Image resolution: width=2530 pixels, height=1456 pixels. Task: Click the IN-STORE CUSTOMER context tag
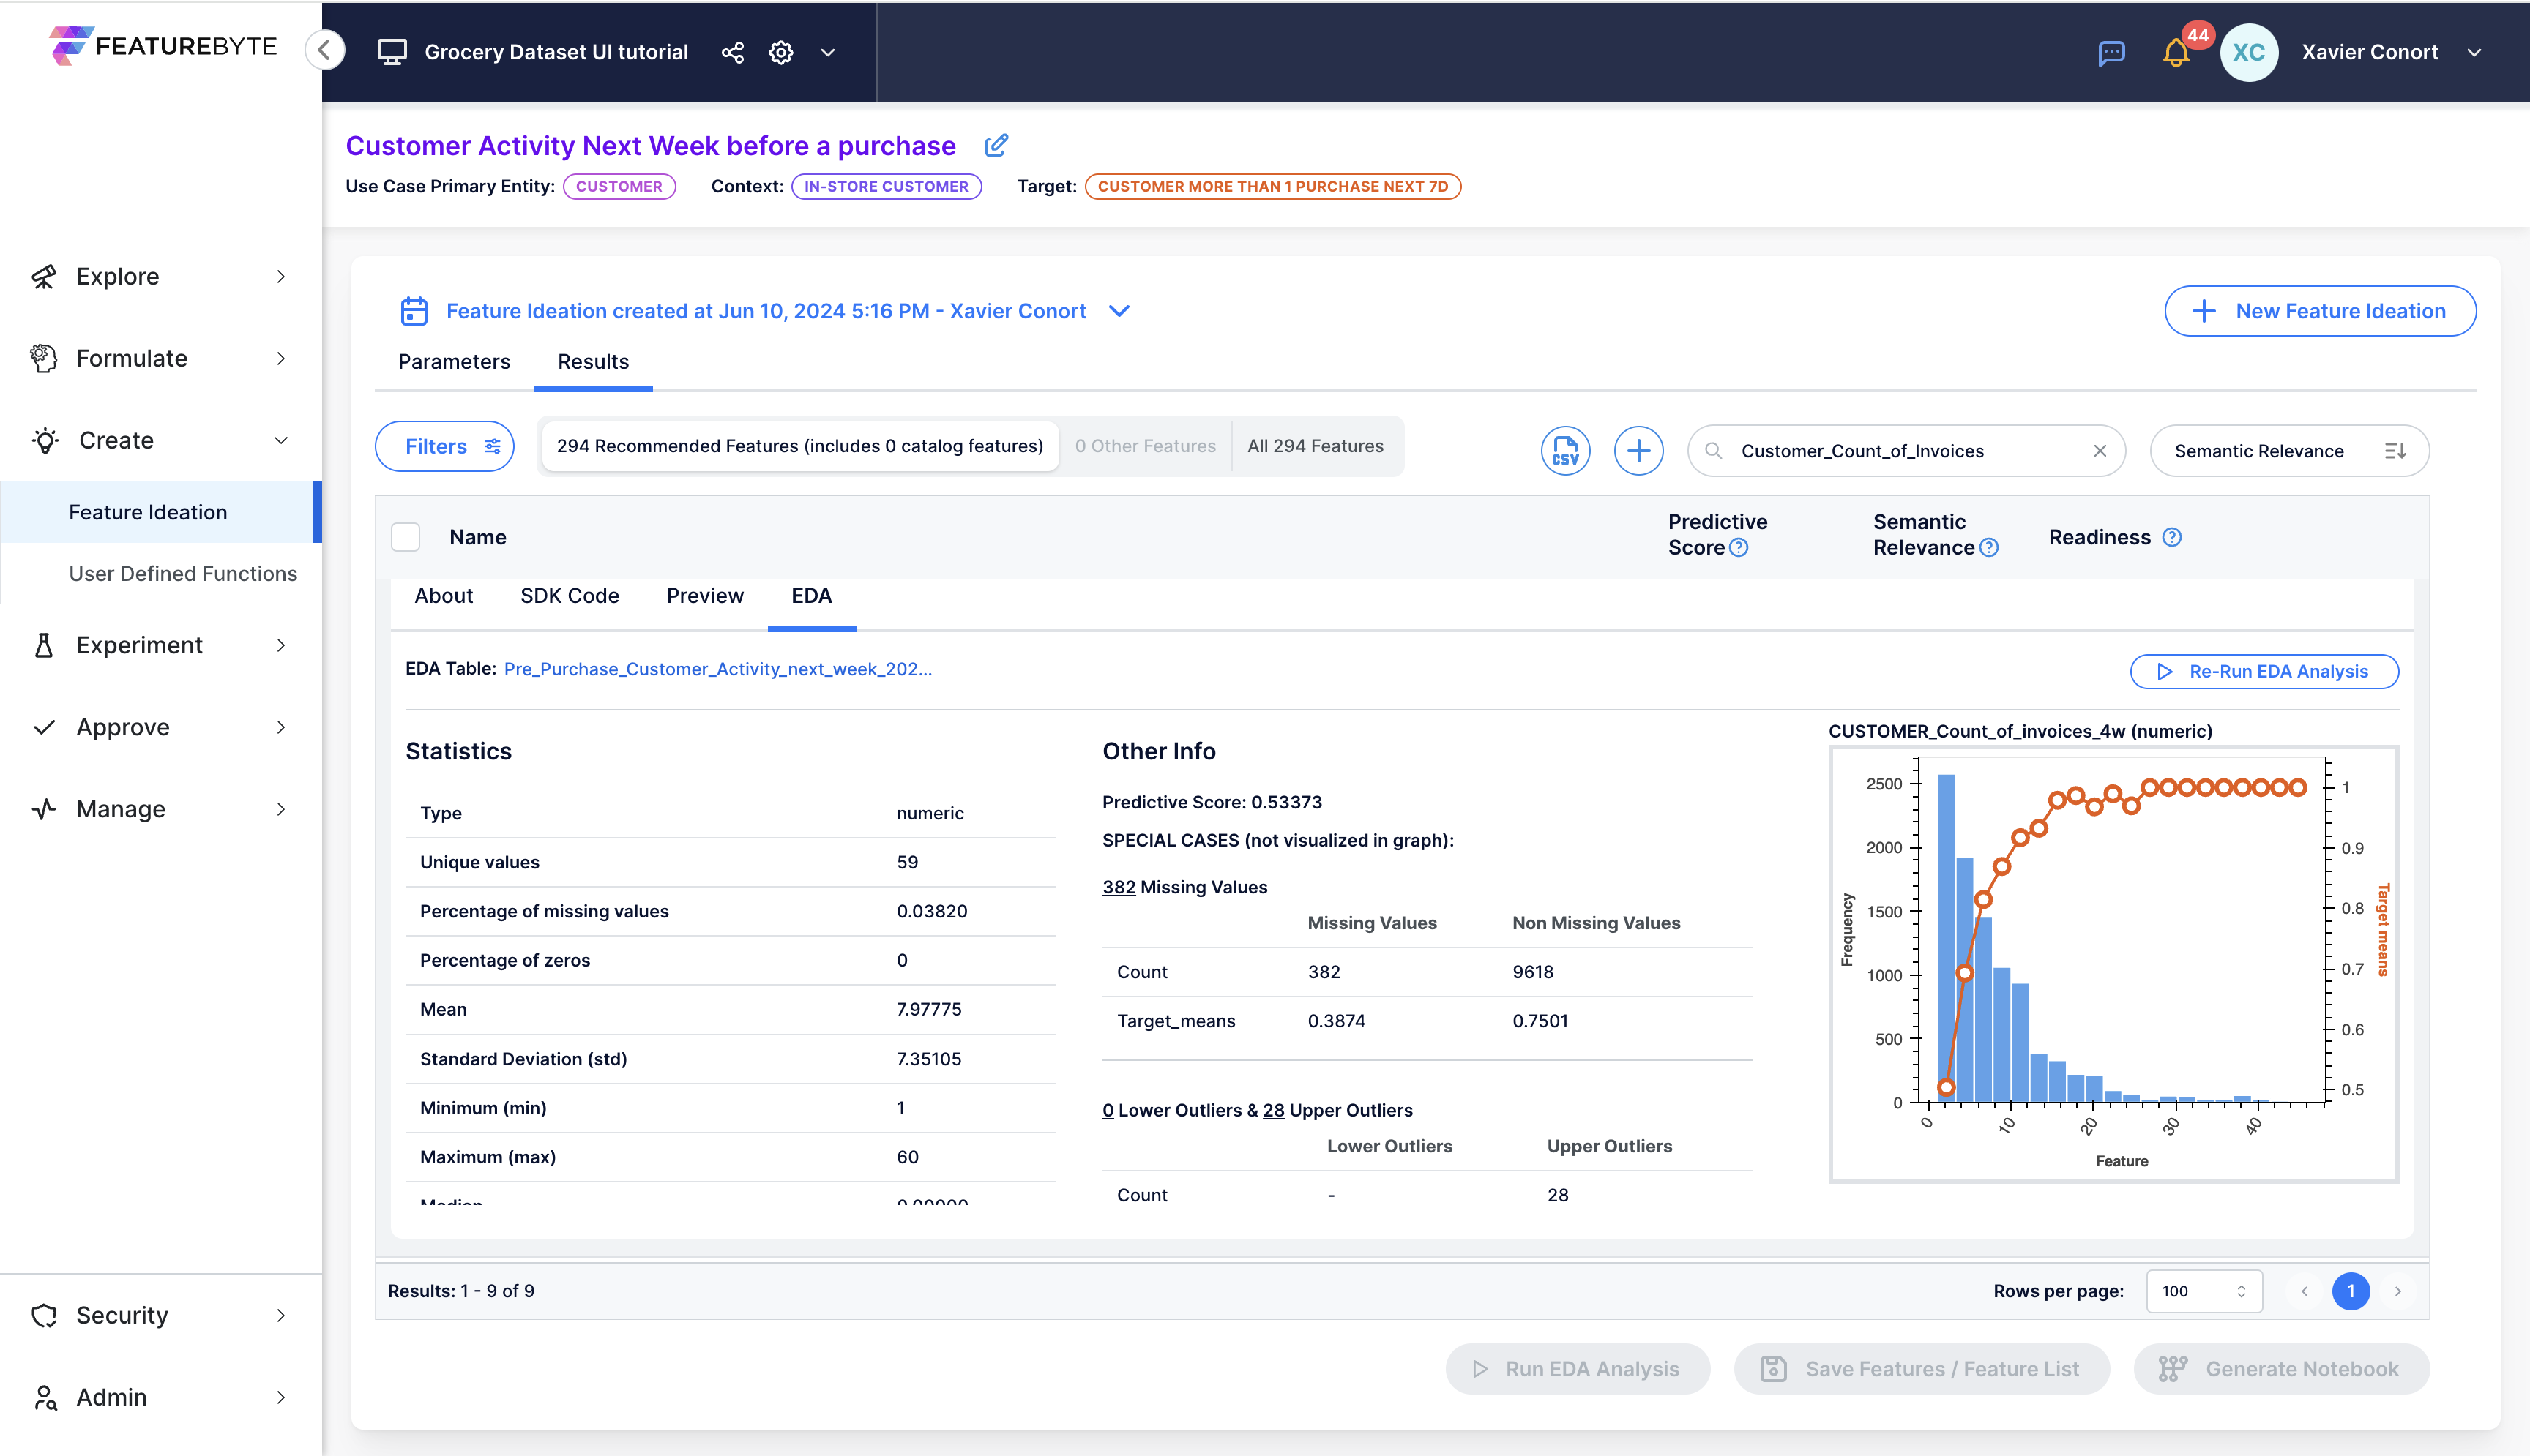(x=887, y=186)
